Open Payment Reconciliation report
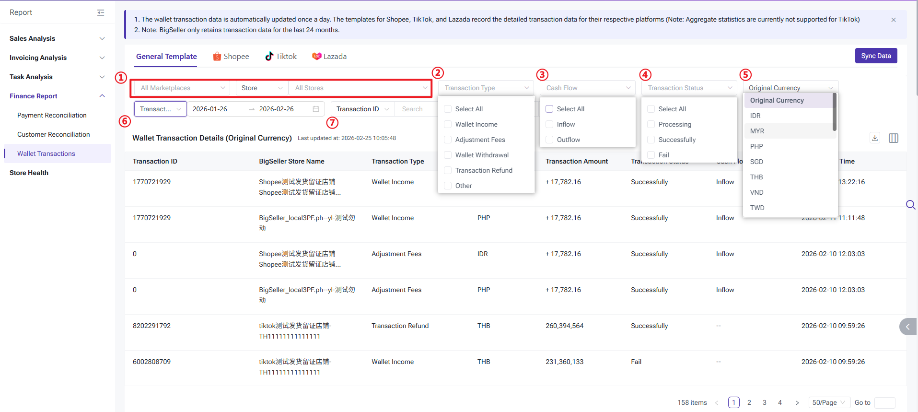Viewport: 918px width, 412px height. [x=52, y=115]
